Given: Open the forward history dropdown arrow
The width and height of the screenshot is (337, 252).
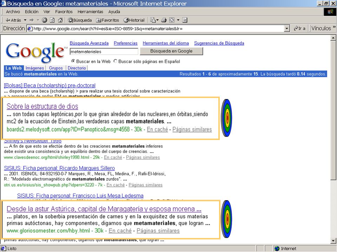Looking at the screenshot, I should [x=38, y=20].
